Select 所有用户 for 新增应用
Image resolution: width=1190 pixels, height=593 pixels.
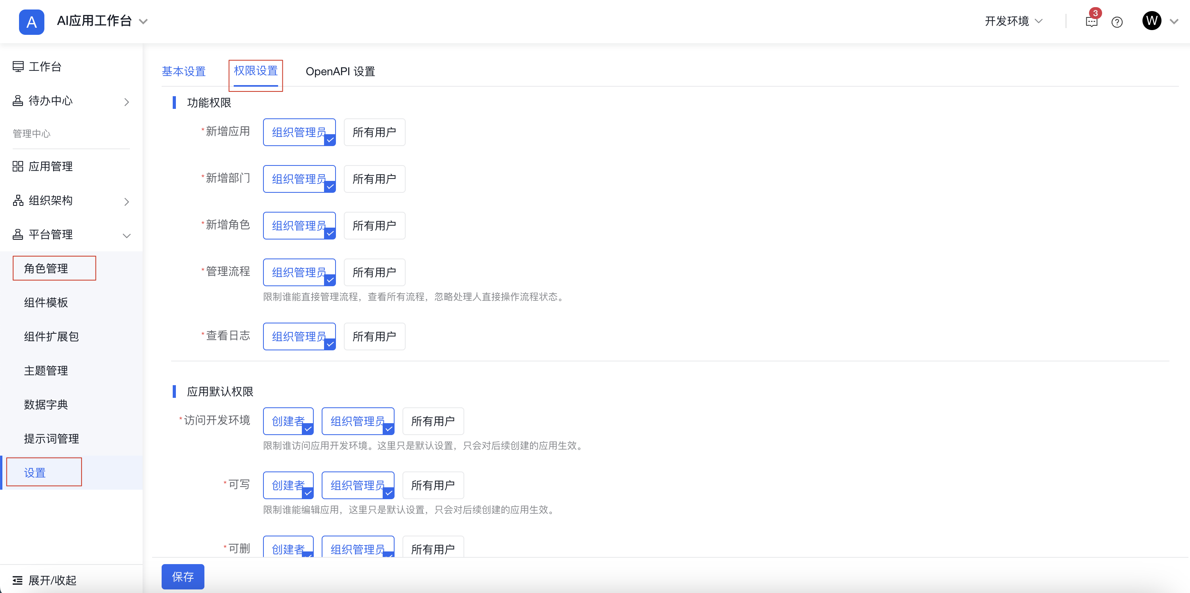coord(375,133)
